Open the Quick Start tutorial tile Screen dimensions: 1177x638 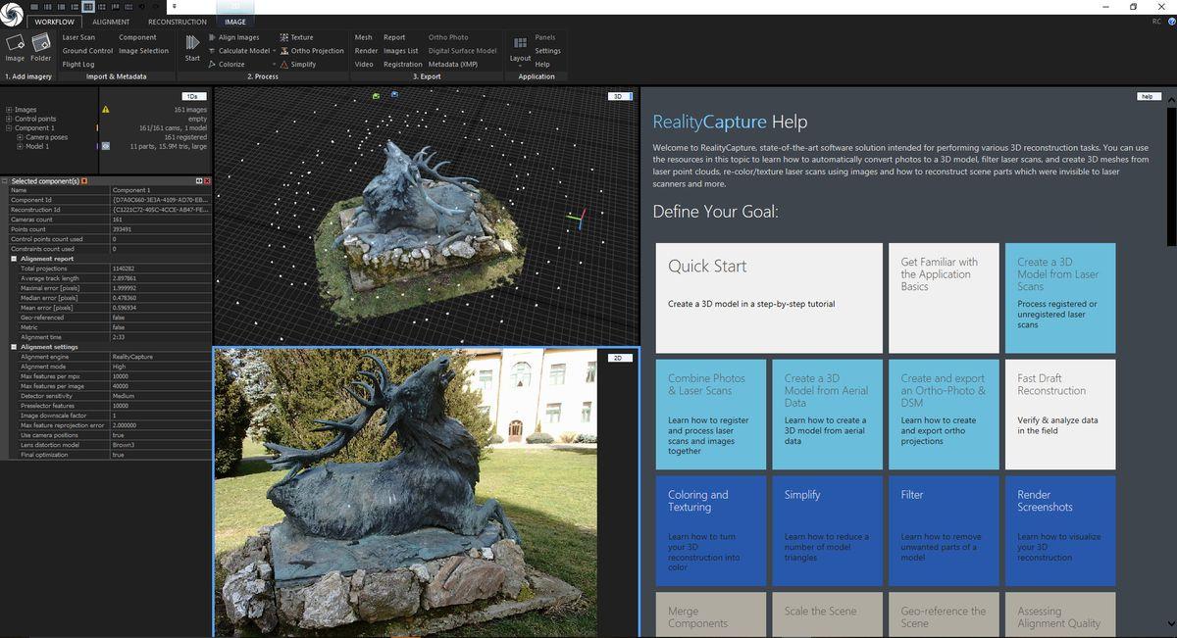(x=768, y=298)
